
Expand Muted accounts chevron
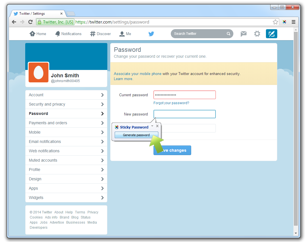pos(102,160)
